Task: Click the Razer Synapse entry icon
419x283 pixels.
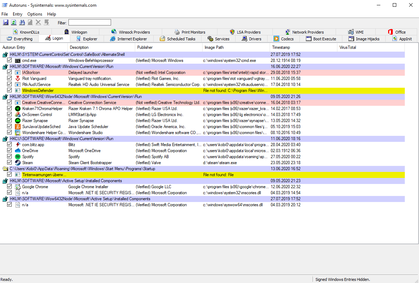Action: coord(18,121)
